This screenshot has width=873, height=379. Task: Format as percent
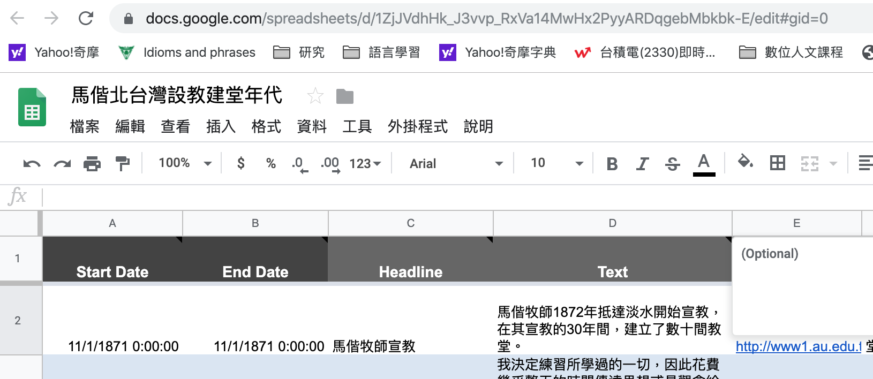[271, 163]
